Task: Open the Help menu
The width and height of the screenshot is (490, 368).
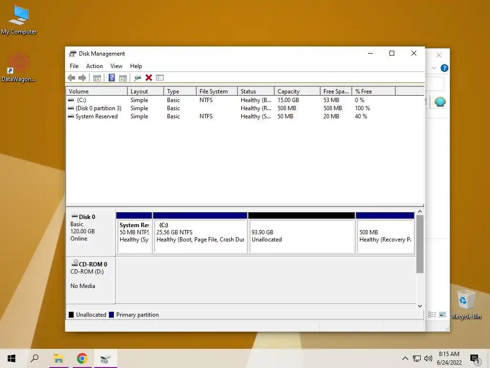Action: coord(136,66)
